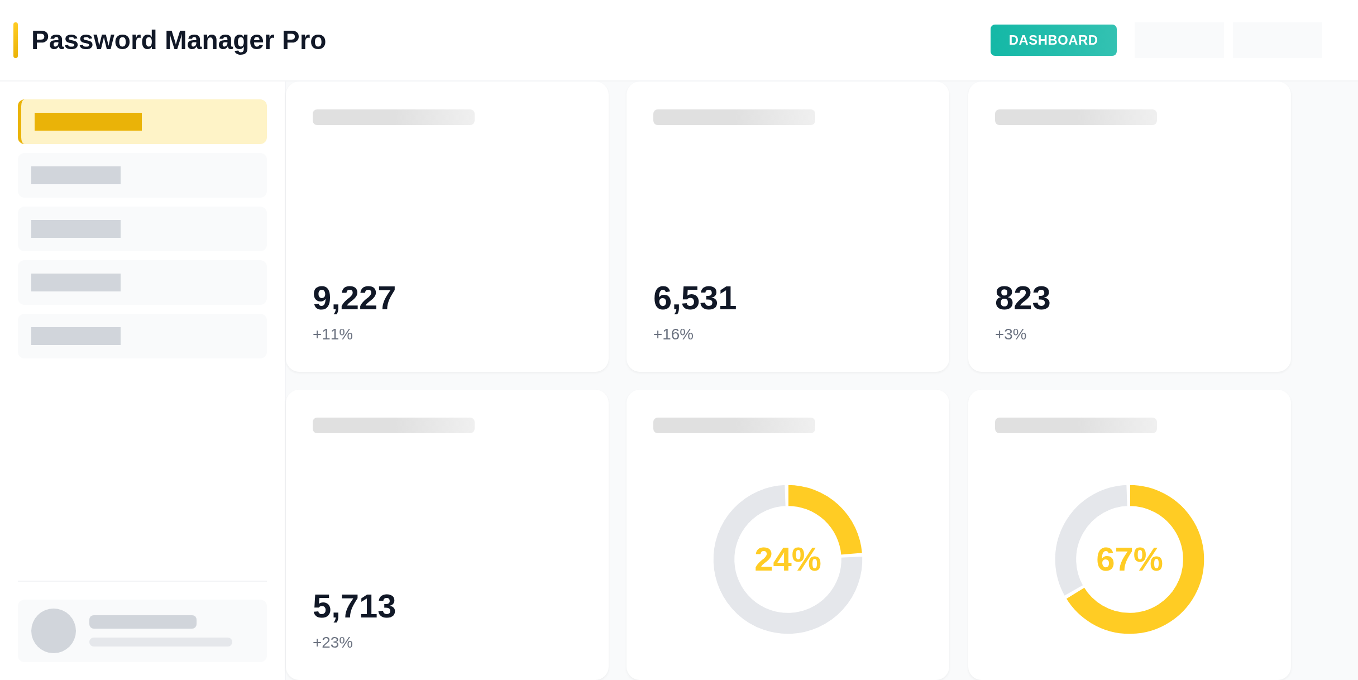The height and width of the screenshot is (680, 1358).
Task: Click the blank header button next to DASHBOARD
Action: (1179, 40)
